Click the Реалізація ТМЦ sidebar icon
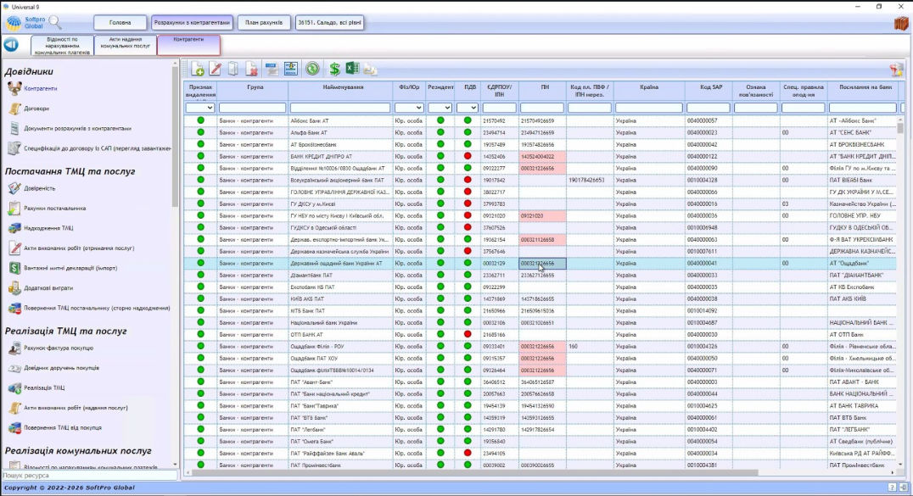The width and height of the screenshot is (913, 496). coord(14,387)
